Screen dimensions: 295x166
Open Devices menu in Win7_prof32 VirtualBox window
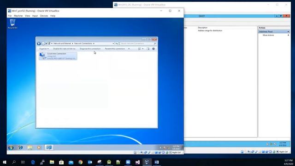(44, 16)
